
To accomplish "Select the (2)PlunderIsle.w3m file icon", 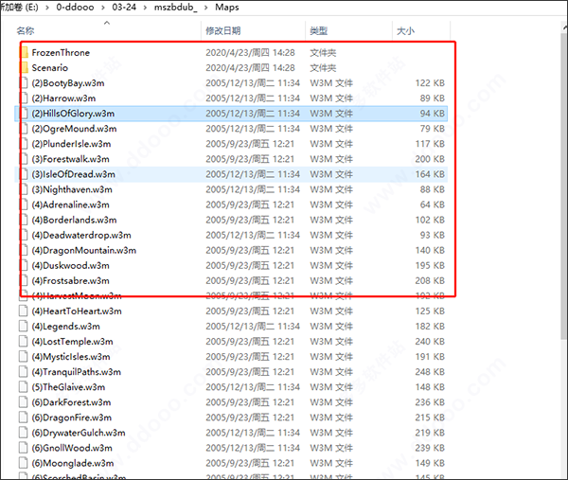I will [x=24, y=144].
